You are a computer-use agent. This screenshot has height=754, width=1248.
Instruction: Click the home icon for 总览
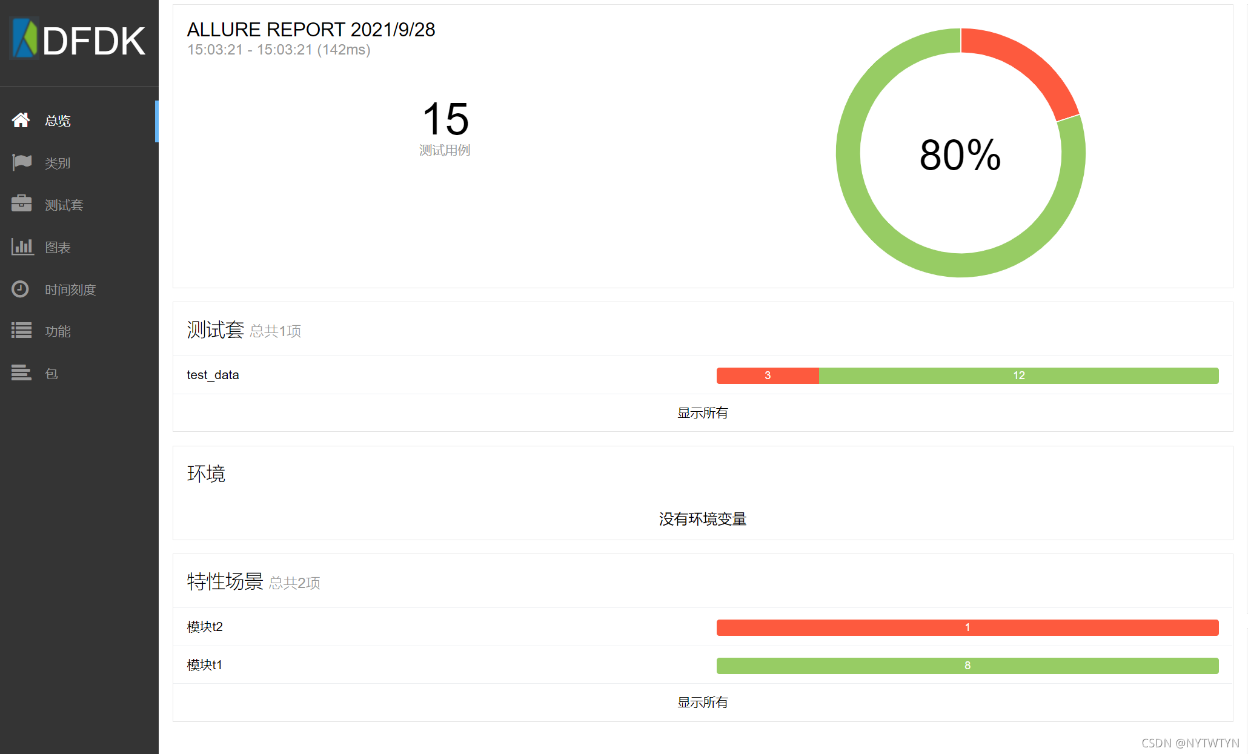pyautogui.click(x=21, y=120)
